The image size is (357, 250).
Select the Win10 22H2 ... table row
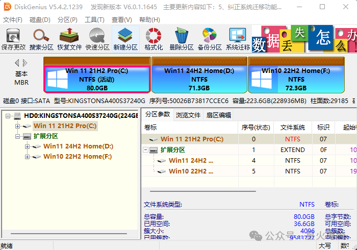249,171
